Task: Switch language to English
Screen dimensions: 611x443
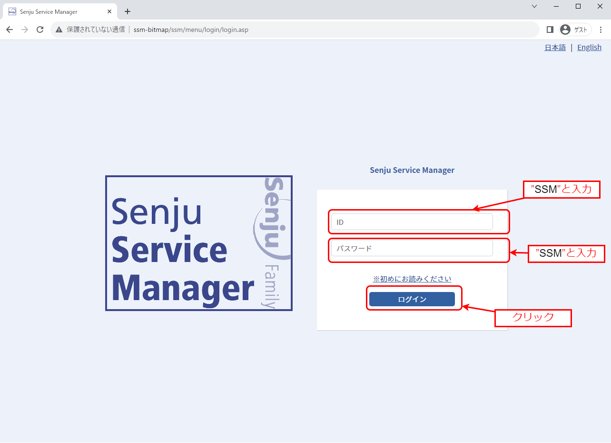Action: (589, 47)
